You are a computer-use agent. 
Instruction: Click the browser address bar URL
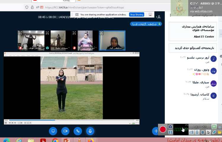pyautogui.click(x=84, y=7)
